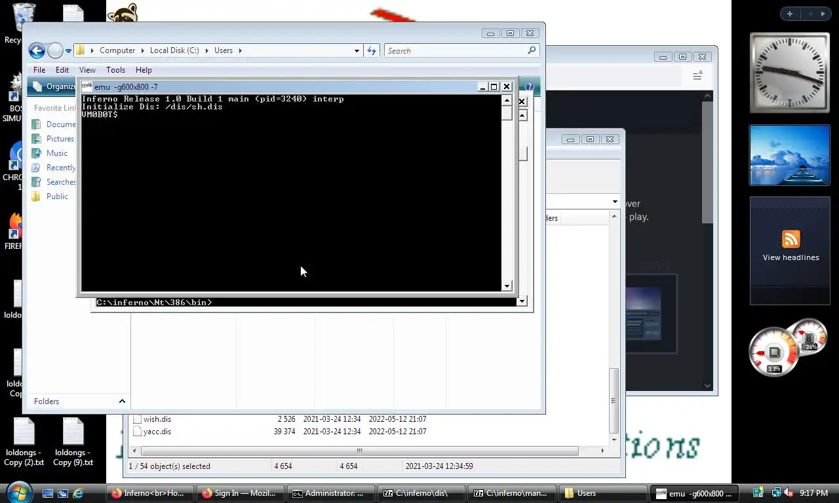Open Pictures in Favorite Links
The image size is (839, 503).
click(52, 139)
